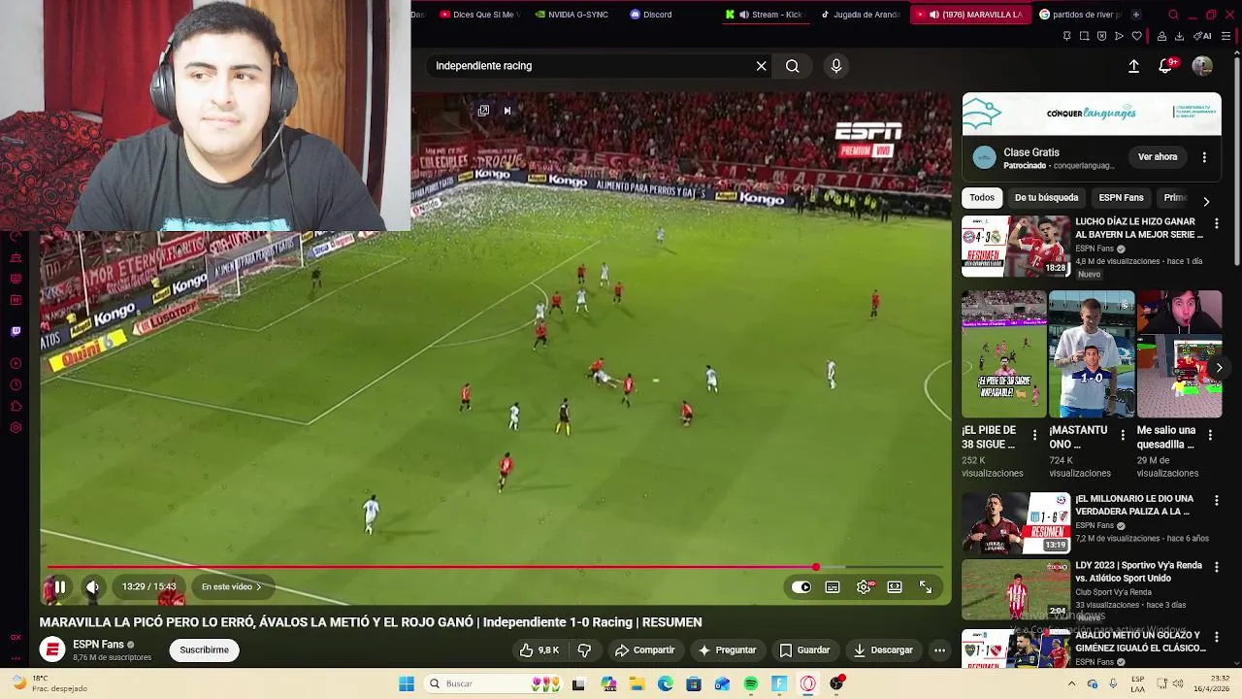Screen dimensions: 1242x699
Task: Open the more actions ellipsis below video
Action: 939,650
